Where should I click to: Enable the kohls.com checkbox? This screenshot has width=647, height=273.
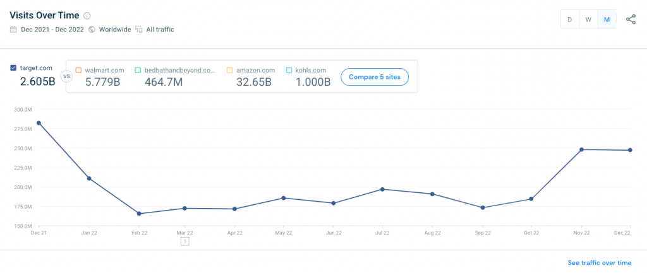(289, 70)
